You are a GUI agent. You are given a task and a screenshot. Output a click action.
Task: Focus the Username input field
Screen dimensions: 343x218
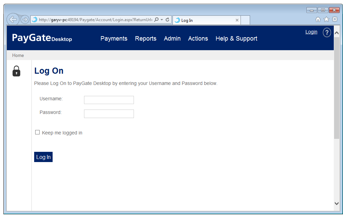coord(109,100)
